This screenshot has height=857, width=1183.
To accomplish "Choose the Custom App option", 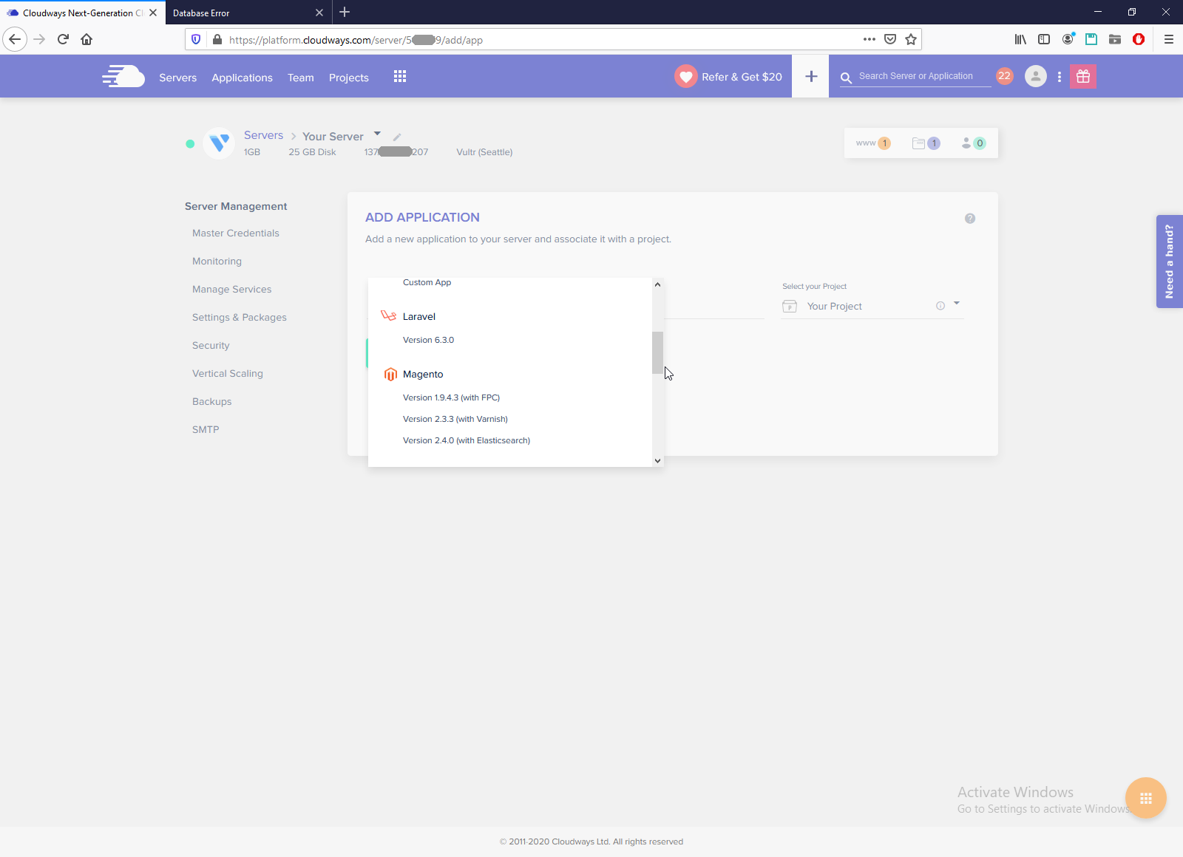I will (427, 282).
